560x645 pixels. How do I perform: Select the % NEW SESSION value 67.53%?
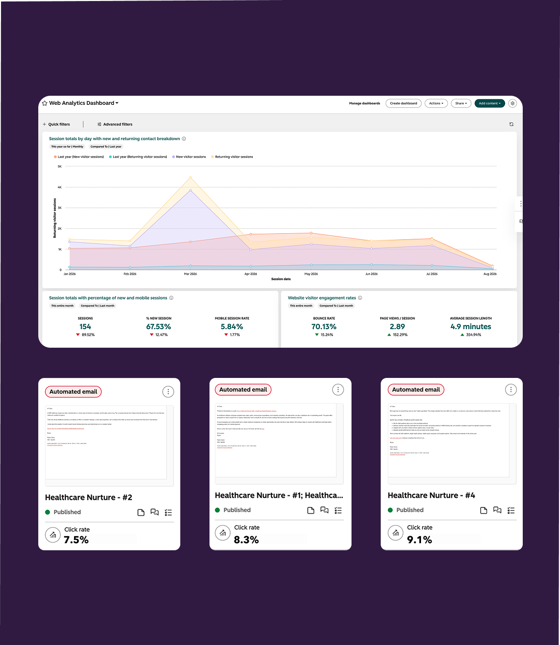coord(159,327)
